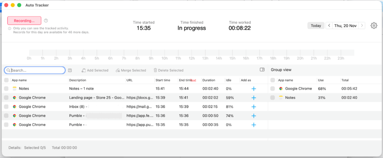The height and width of the screenshot is (158, 383).
Task: Click the plus icon for Notes row
Action: coord(254,89)
